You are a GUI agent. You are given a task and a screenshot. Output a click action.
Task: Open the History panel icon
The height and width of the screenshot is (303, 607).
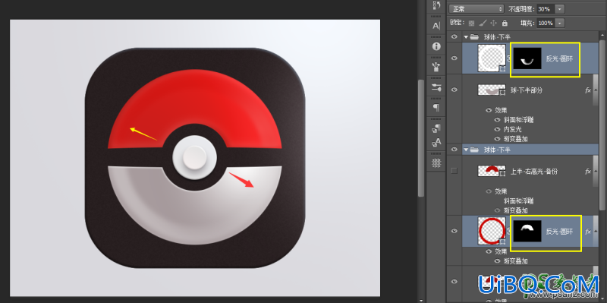click(x=436, y=5)
